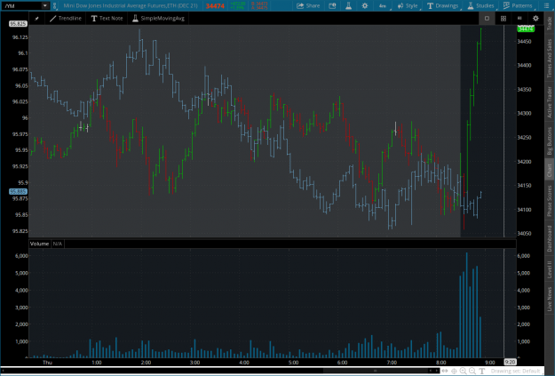This screenshot has height=376, width=555.
Task: Open gear settings next to layout icons
Action: click(535, 19)
